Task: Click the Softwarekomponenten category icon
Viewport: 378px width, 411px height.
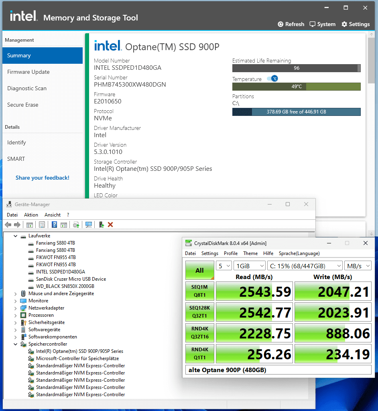Action: pyautogui.click(x=23, y=337)
